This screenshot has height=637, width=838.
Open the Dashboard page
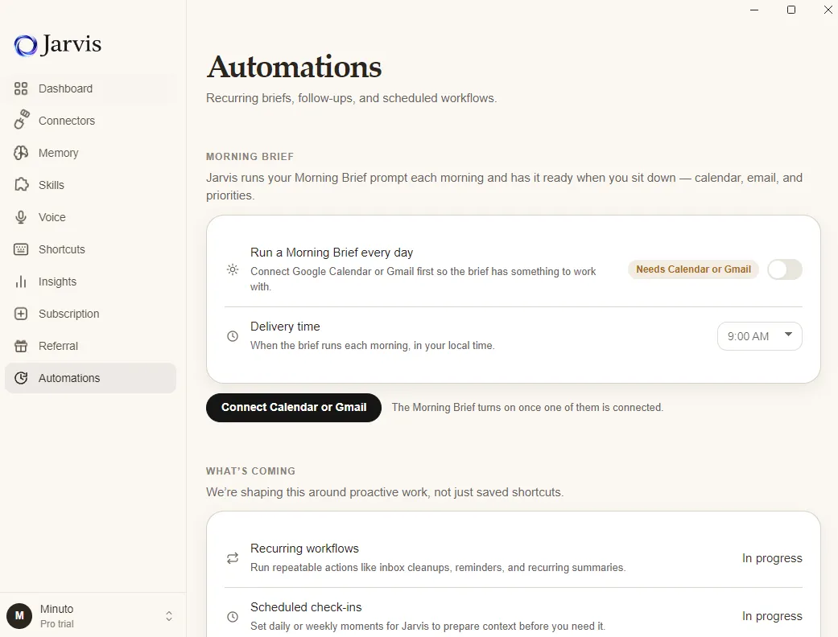[90, 88]
